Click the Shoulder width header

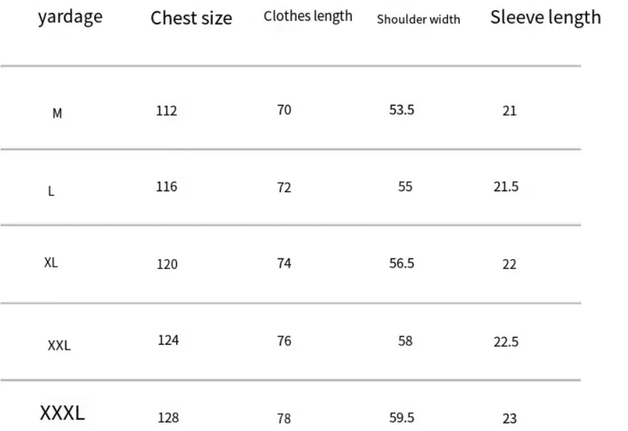coord(418,19)
